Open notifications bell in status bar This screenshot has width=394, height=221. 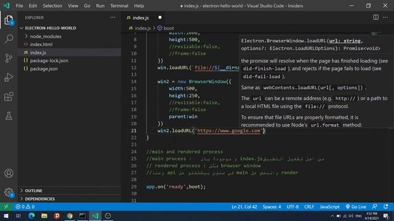pos(386,207)
